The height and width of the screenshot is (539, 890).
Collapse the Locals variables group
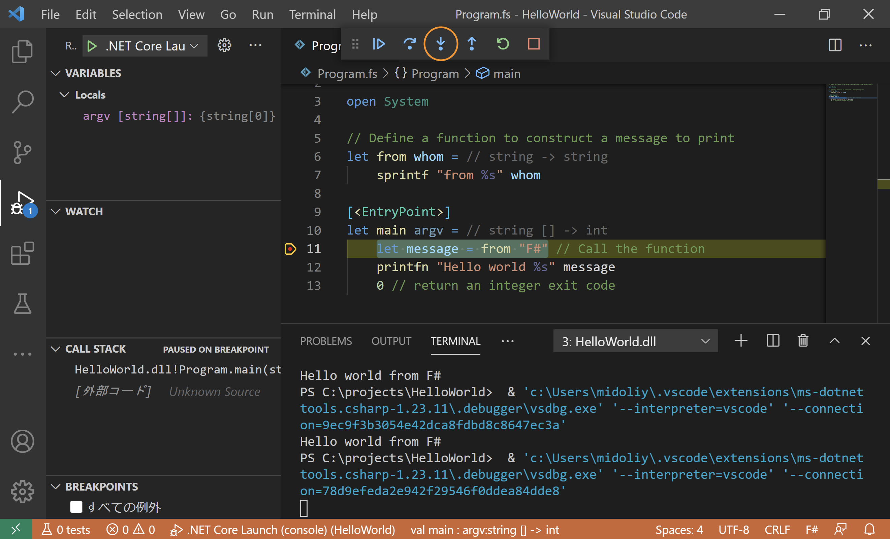coord(64,95)
